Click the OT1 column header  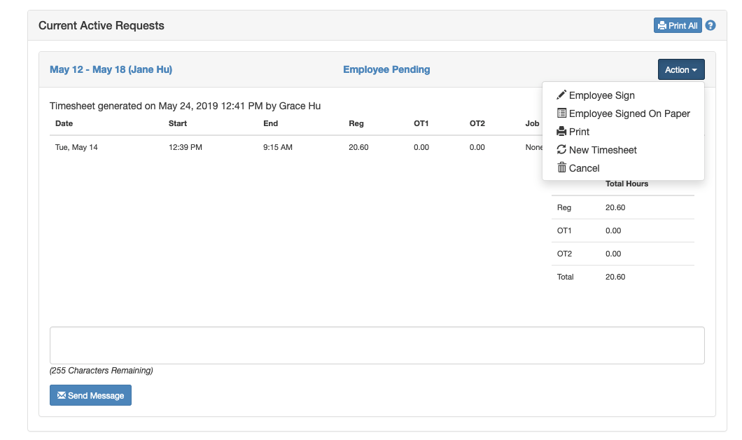coord(421,123)
